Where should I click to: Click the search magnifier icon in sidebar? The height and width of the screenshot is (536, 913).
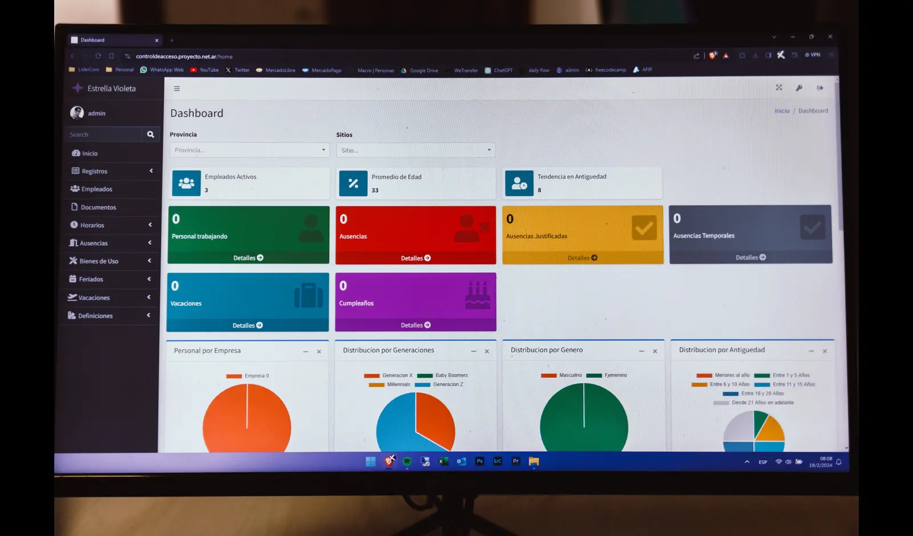[x=151, y=135]
